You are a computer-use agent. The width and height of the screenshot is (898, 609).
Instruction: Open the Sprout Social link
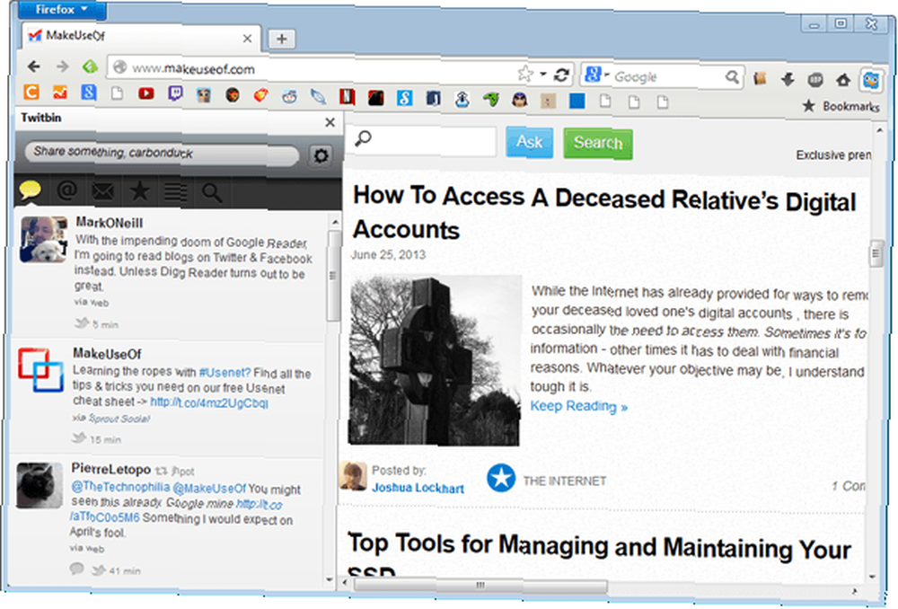(x=119, y=419)
